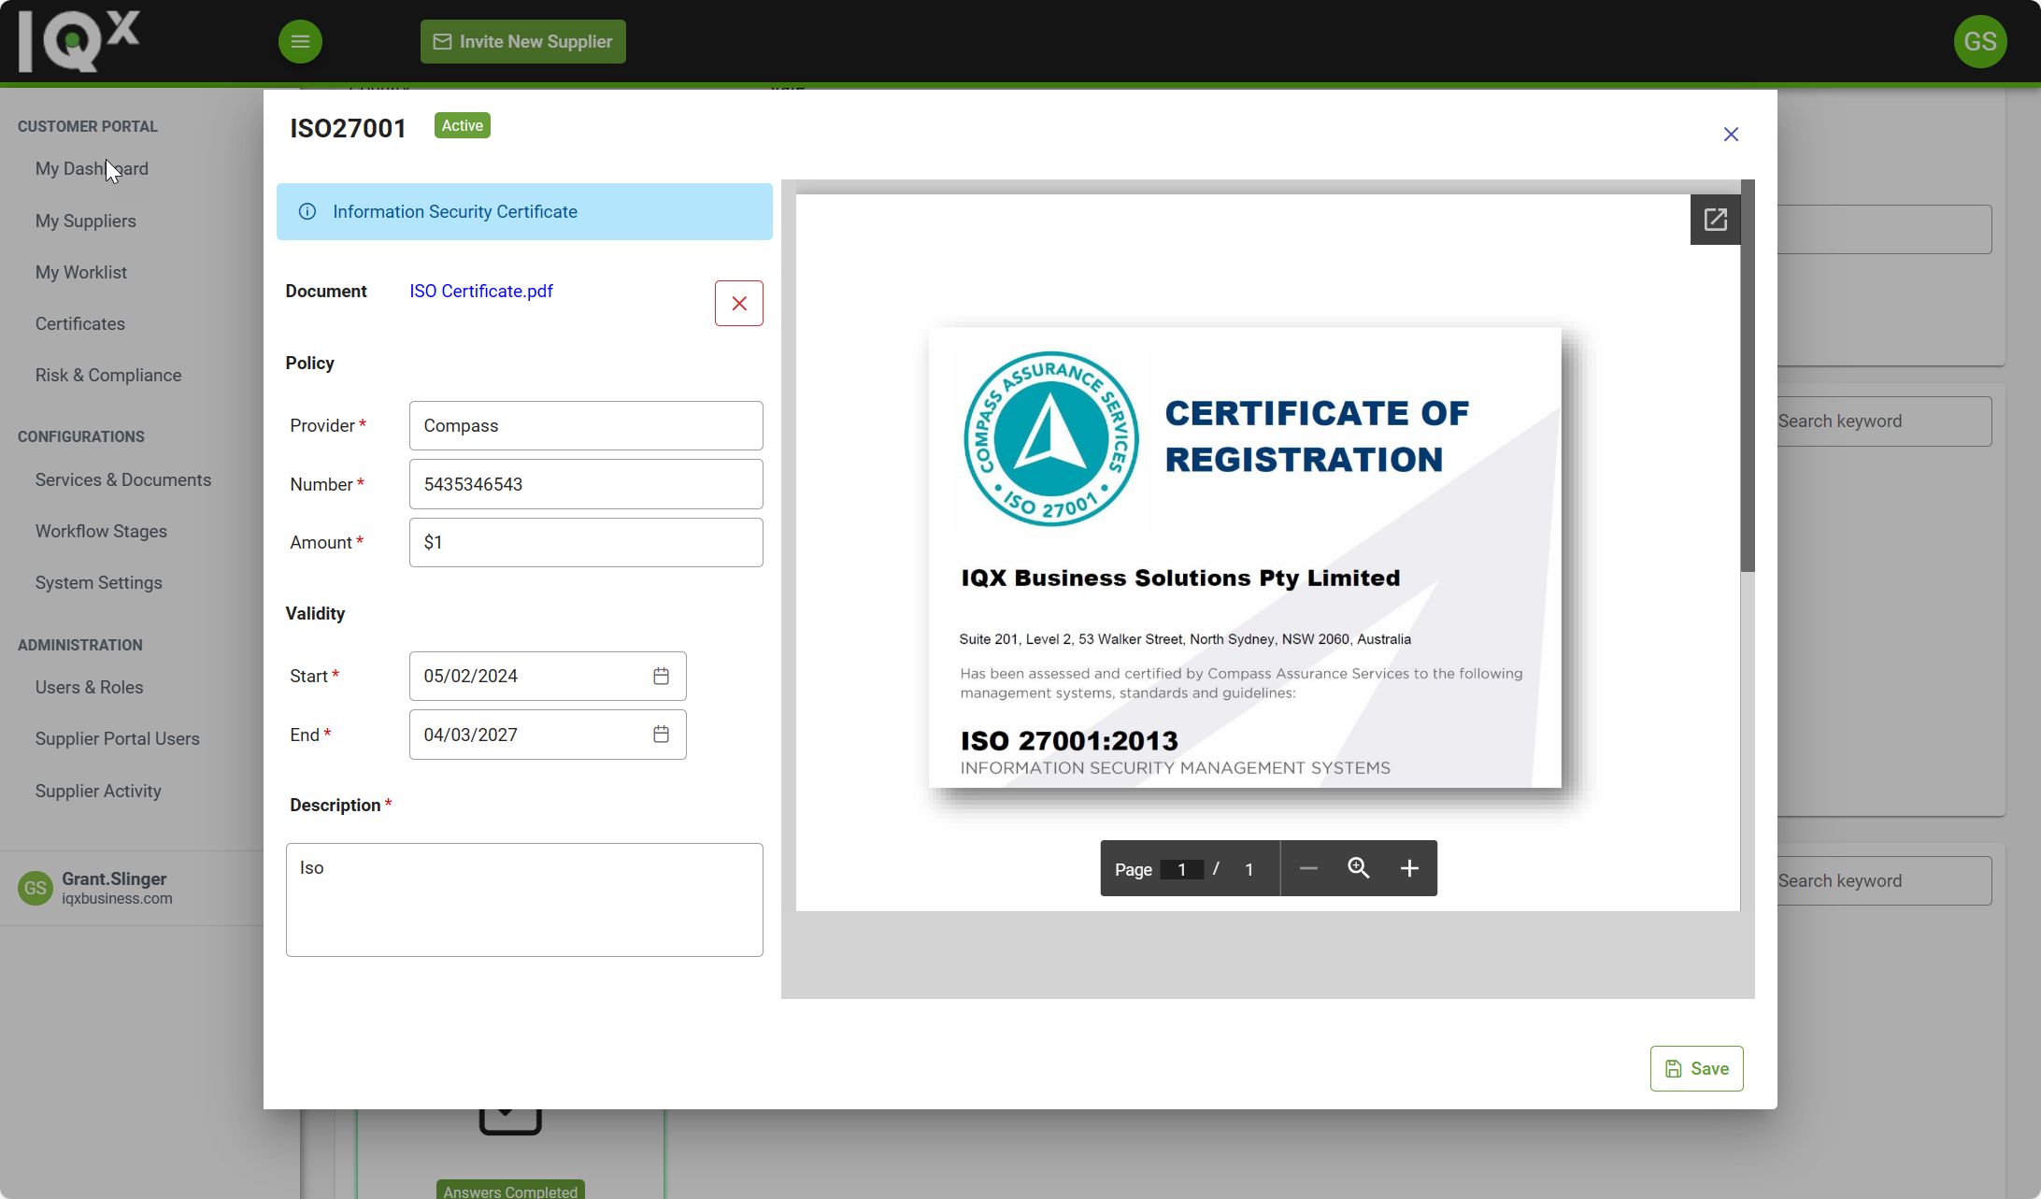Navigate to My Suppliers
This screenshot has height=1199, width=2041.
[x=86, y=221]
